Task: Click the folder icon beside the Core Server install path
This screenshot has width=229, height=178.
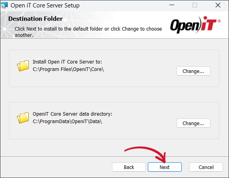Action: (23, 66)
